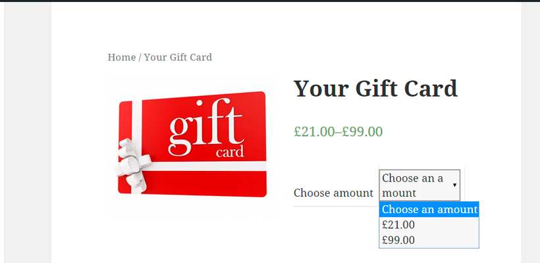
Task: Click £21.00 in the green price range
Action: 314,131
